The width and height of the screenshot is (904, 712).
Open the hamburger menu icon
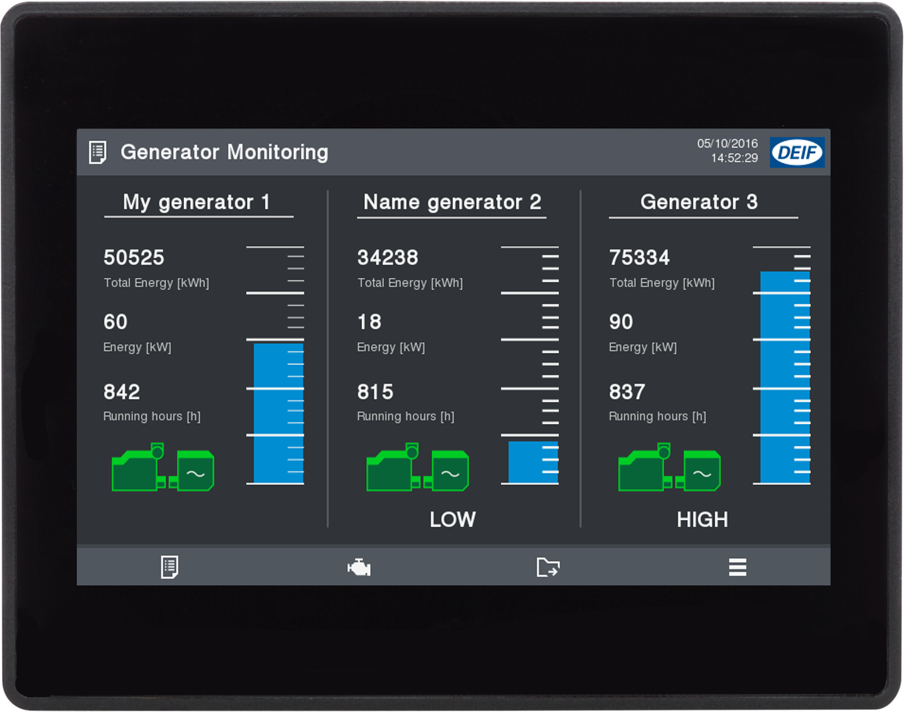[x=737, y=567]
